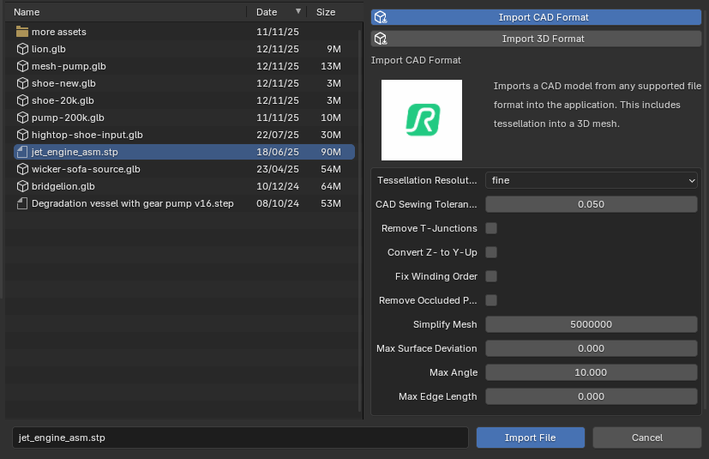The image size is (709, 459).
Task: Click the Cancel button
Action: 646,438
